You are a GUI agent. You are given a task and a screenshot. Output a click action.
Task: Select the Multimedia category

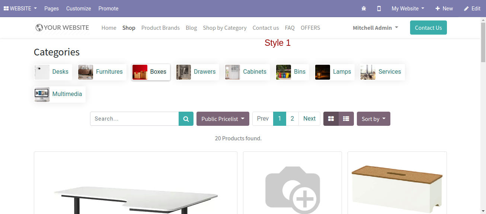[x=60, y=94]
